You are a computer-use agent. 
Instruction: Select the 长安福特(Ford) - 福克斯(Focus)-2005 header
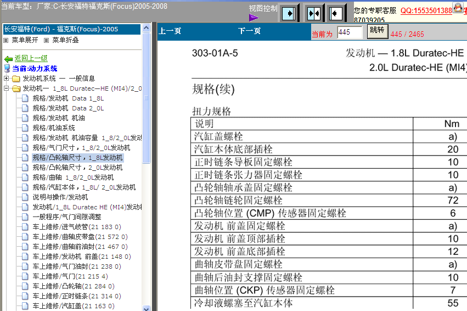72,29
